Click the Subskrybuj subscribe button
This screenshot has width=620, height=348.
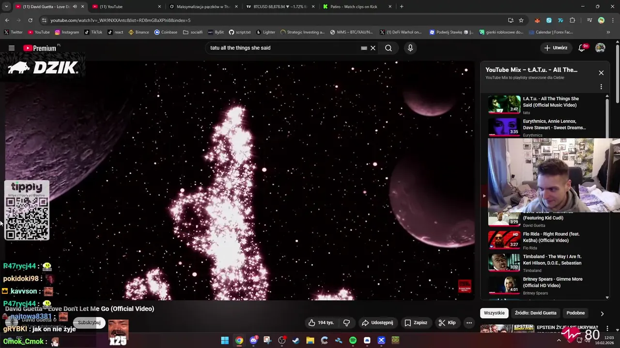tap(89, 322)
